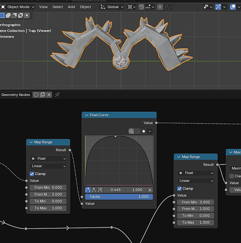Click the snap increment icon
Screen dimensions: 241x243
tap(148, 7)
